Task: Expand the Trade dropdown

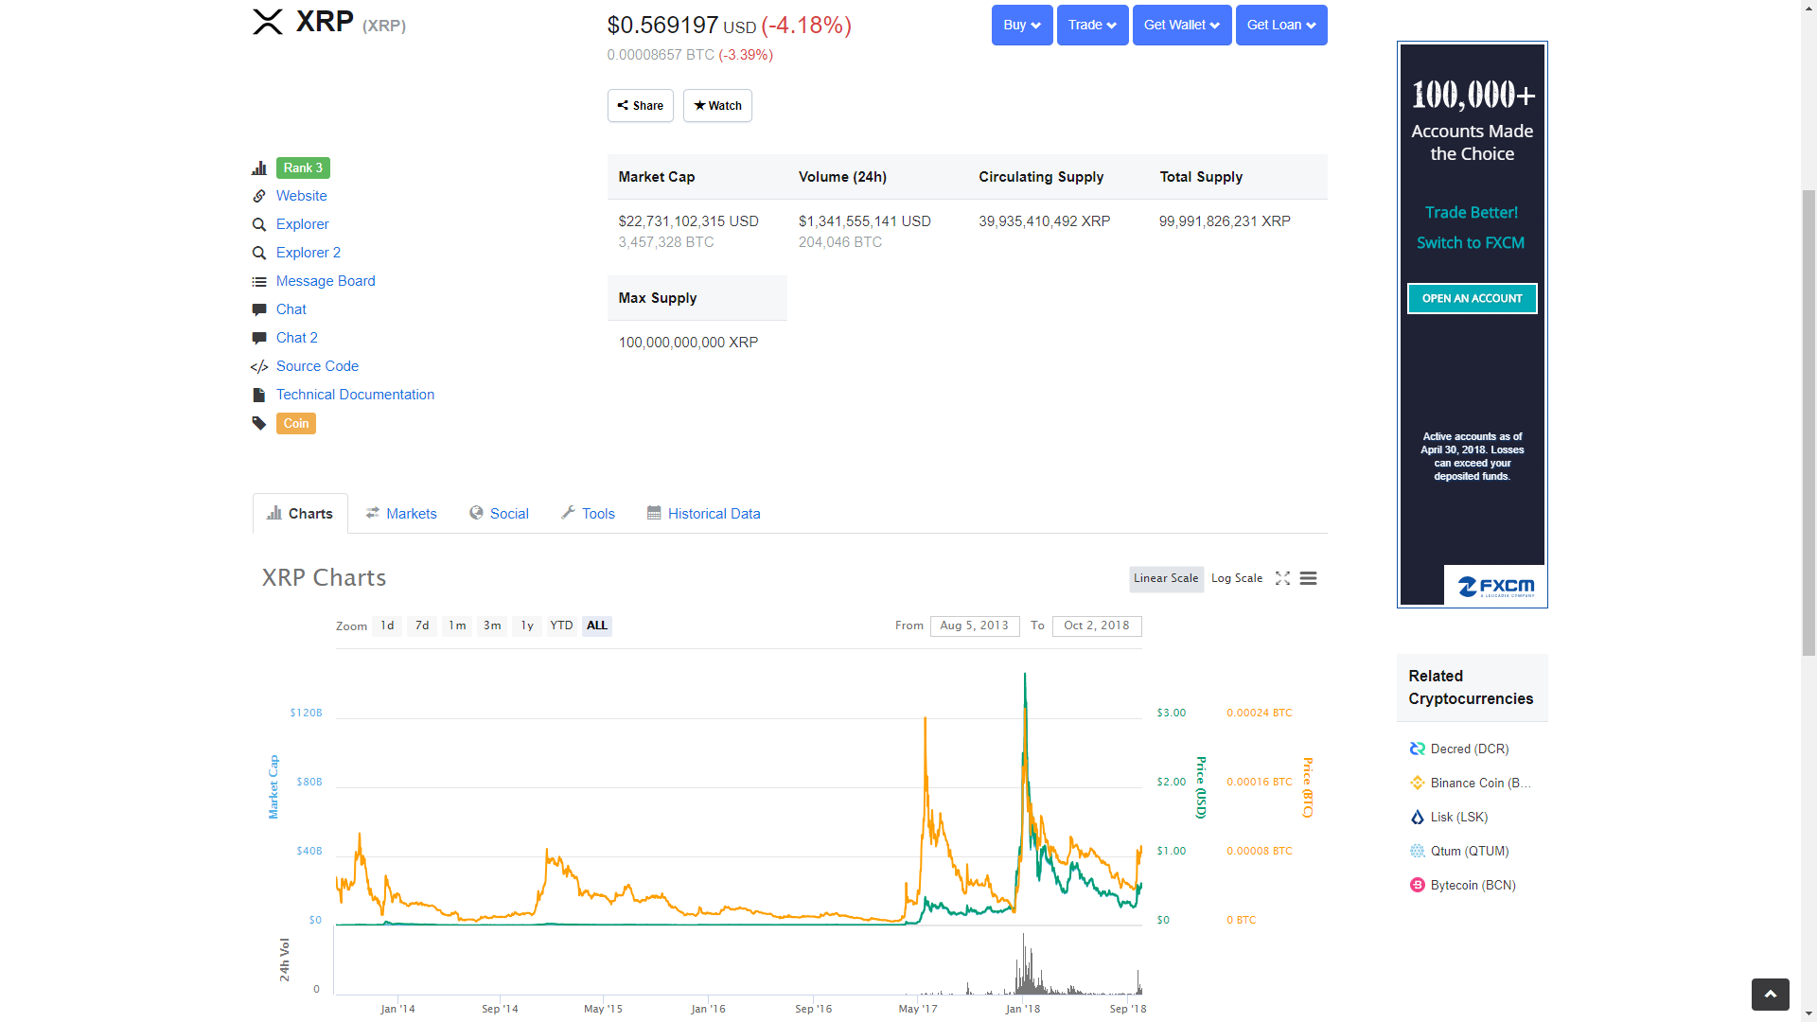Action: 1092,25
